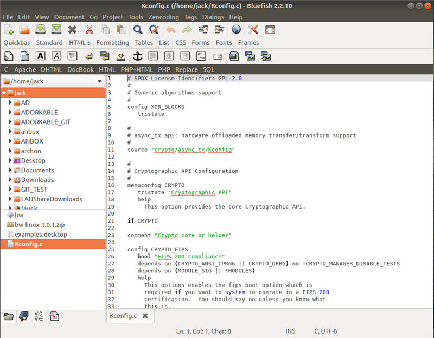Open the PHP+HTML snippets menu
Screen dimensions: 434x338
137,70
